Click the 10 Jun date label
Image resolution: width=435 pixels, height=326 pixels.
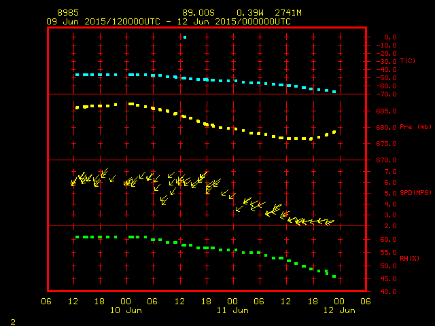(126, 310)
